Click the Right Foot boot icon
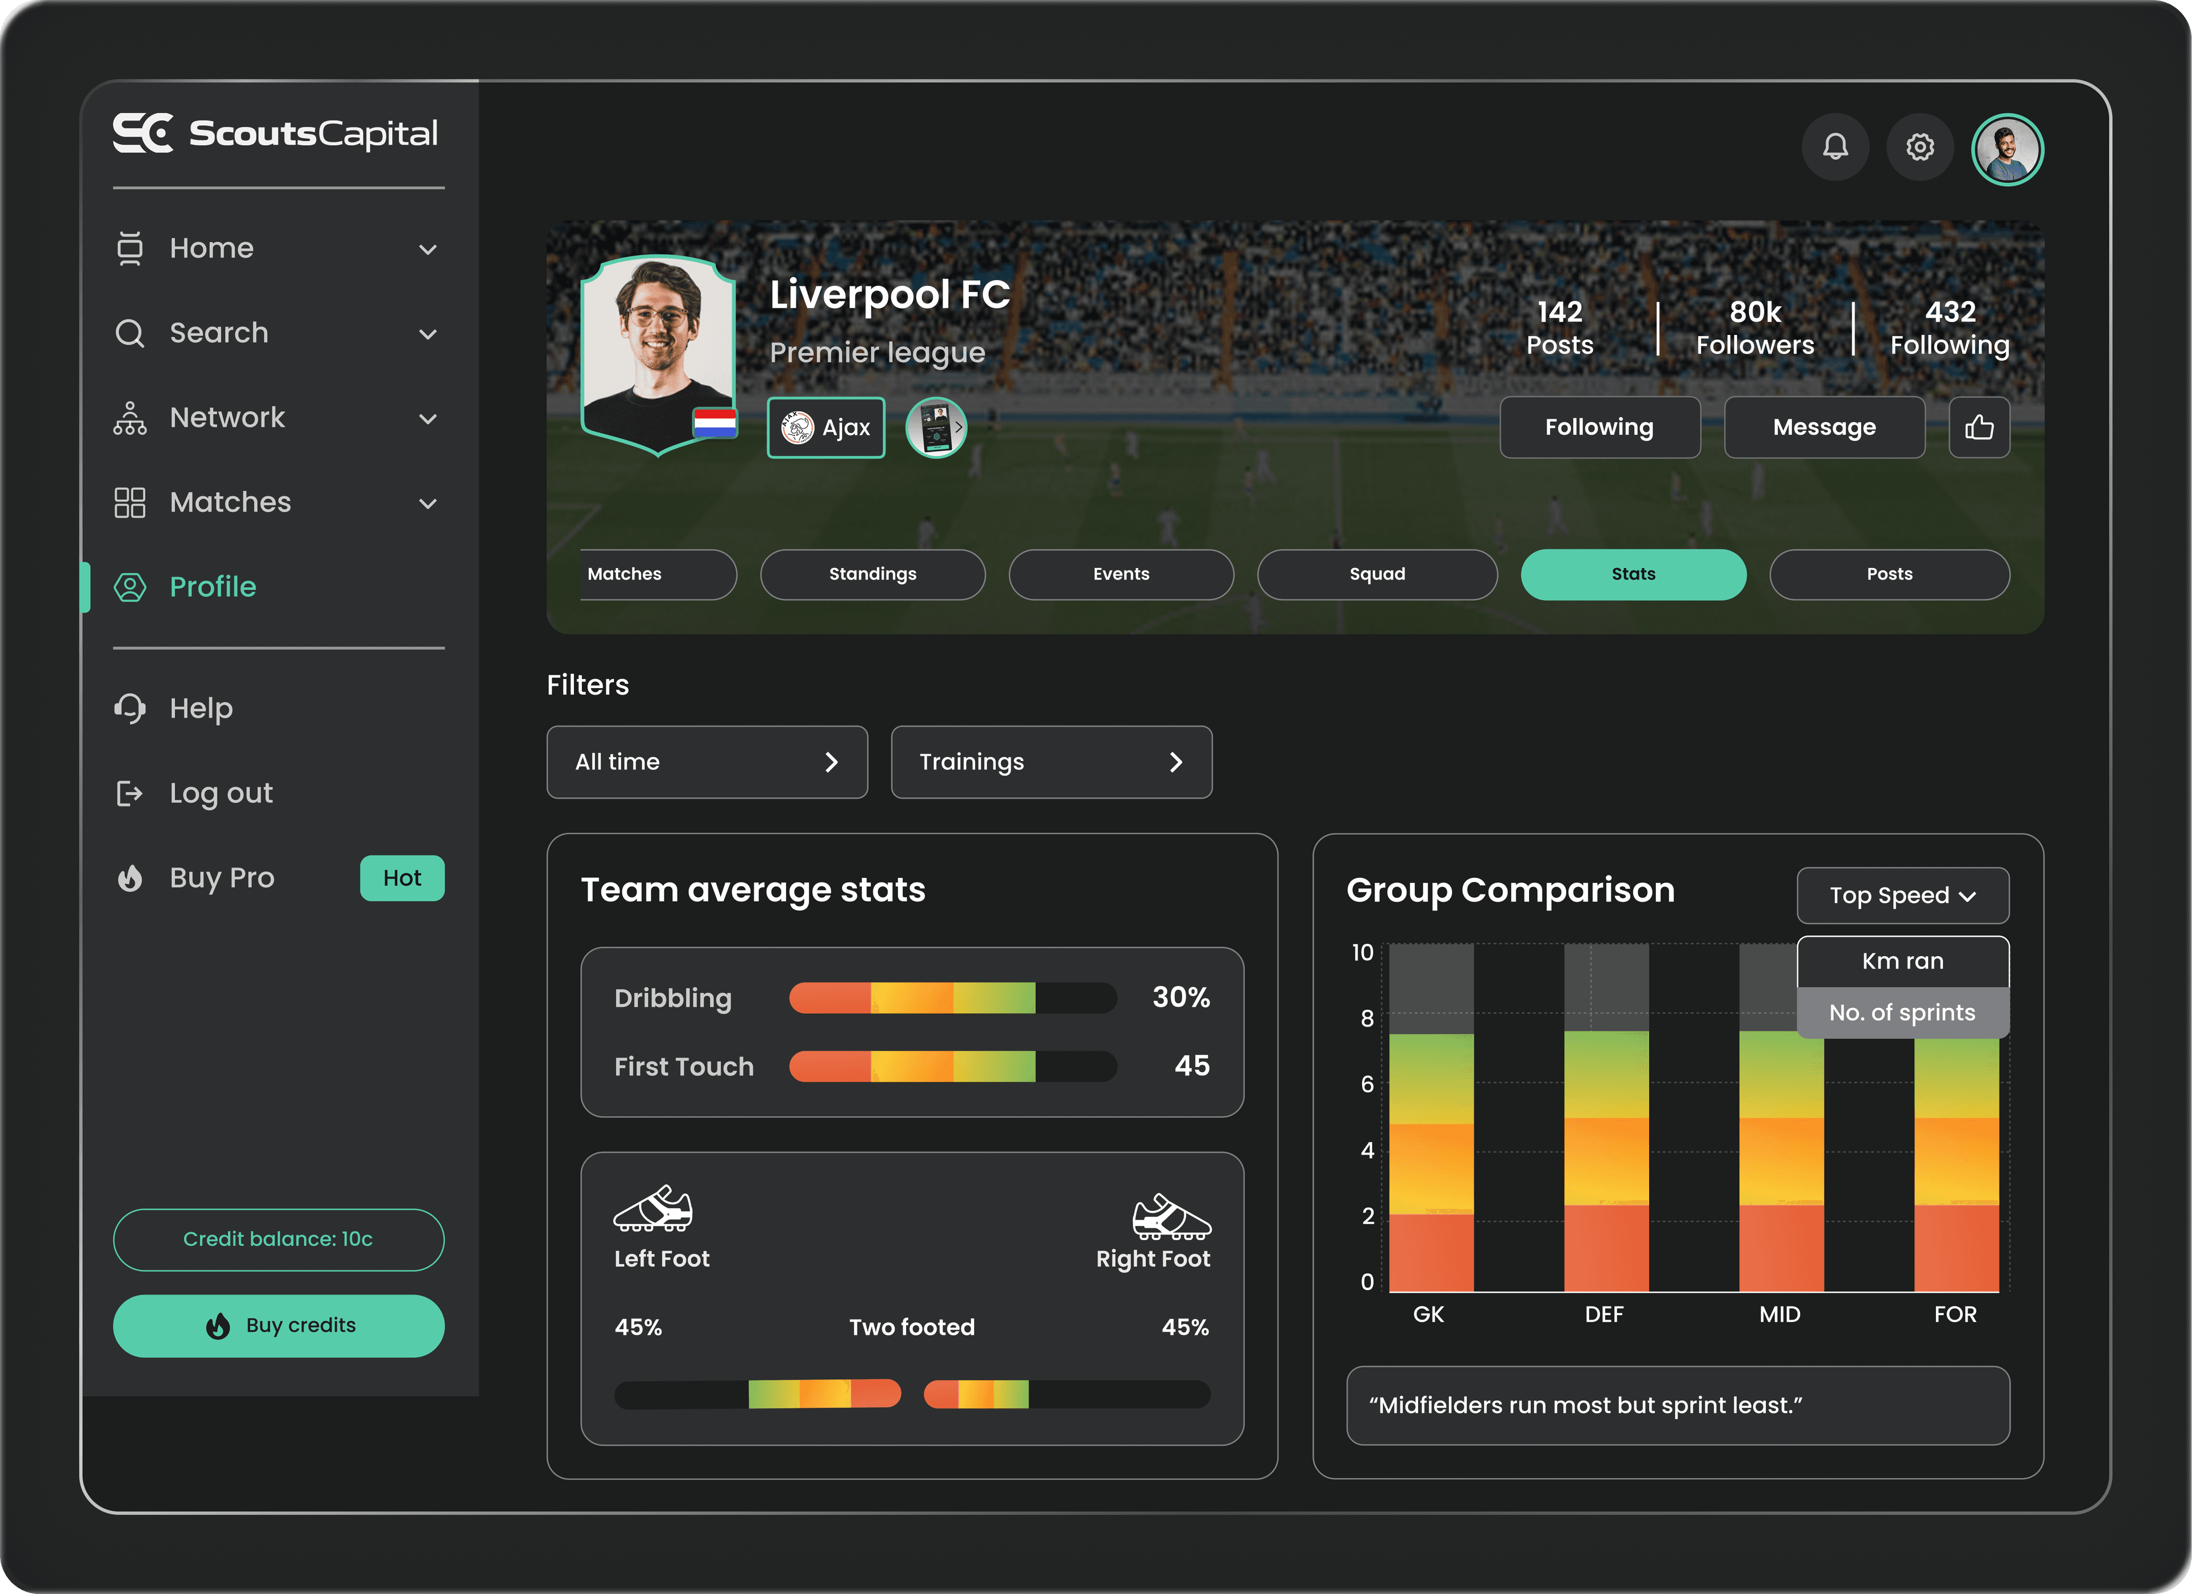Image resolution: width=2195 pixels, height=1594 pixels. (1171, 1217)
